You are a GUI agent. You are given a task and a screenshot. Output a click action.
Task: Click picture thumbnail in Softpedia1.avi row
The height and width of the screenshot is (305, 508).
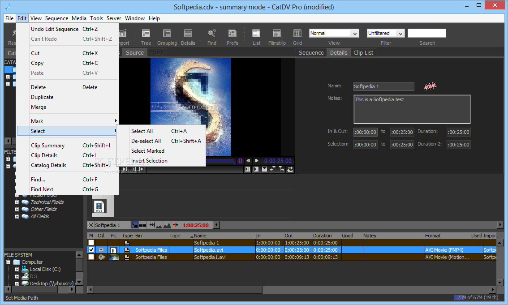pyautogui.click(x=114, y=257)
